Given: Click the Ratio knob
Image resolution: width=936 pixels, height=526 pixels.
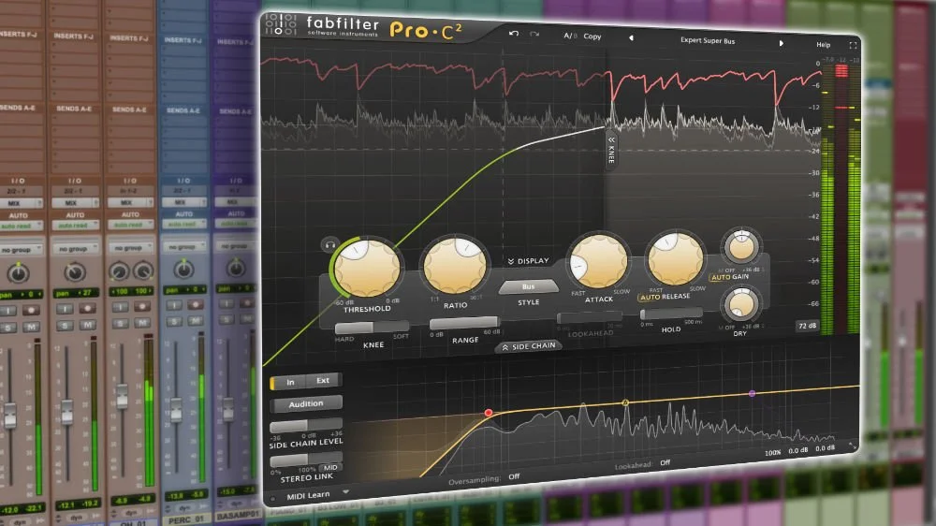Looking at the screenshot, I should tap(455, 266).
